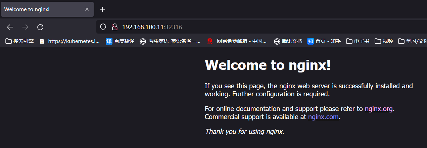Click the 百度翻译 blue translate icon
Screen dimensions: 427x148
coord(109,41)
